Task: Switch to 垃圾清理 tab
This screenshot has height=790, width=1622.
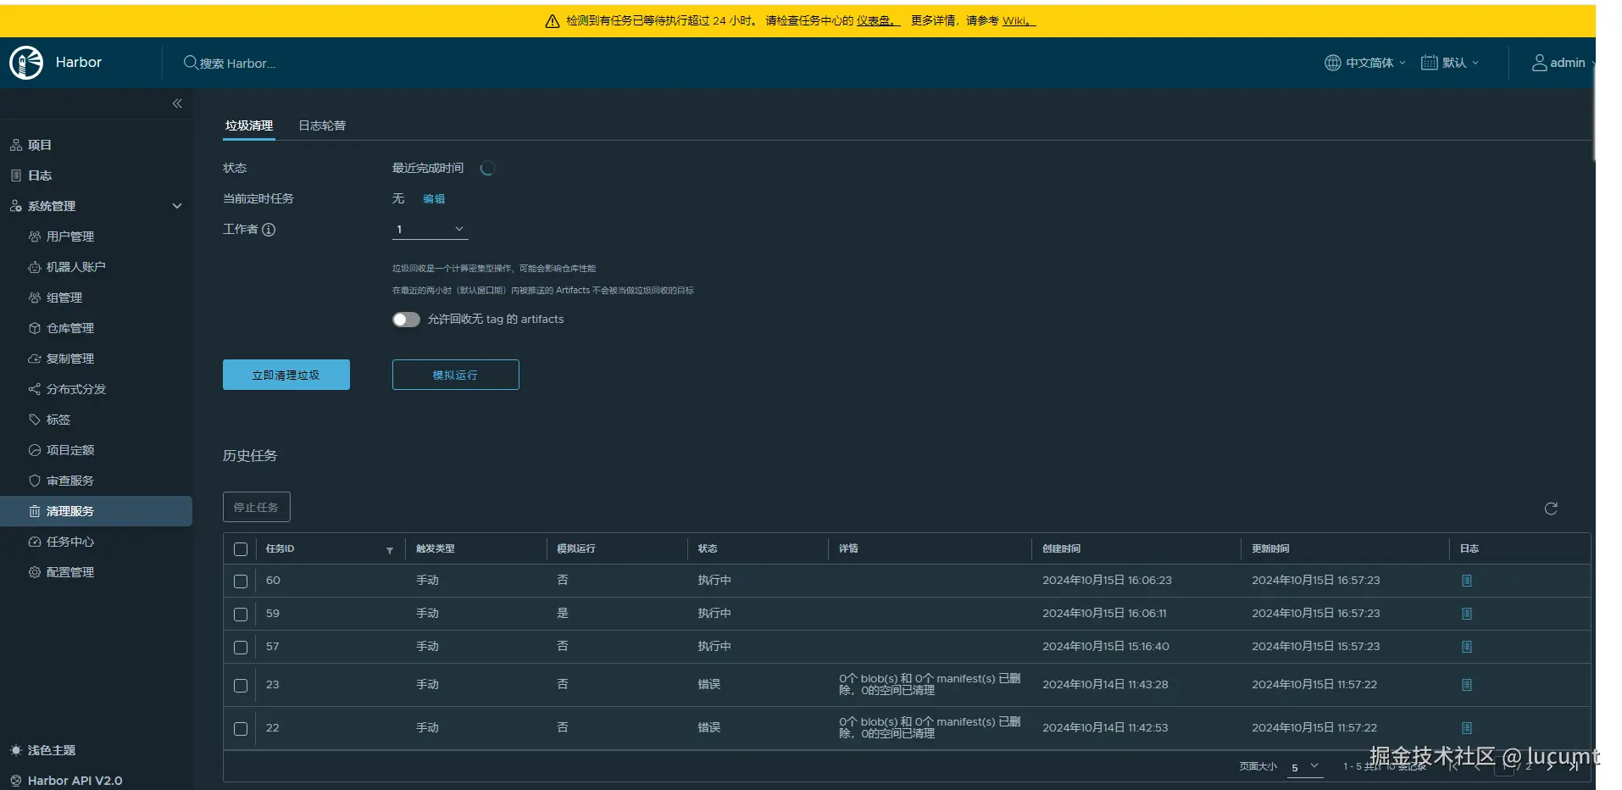Action: pos(249,125)
